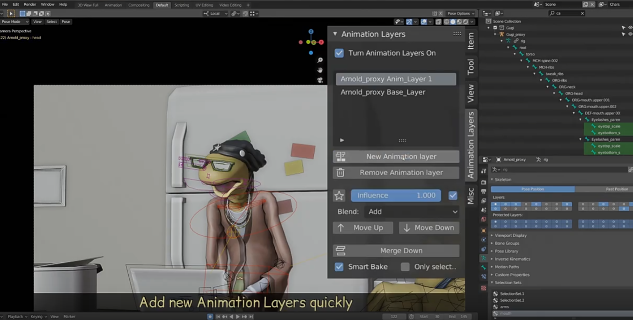The height and width of the screenshot is (320, 633).
Task: Click the zoom magnifier viewport gizmo
Action: (x=320, y=60)
